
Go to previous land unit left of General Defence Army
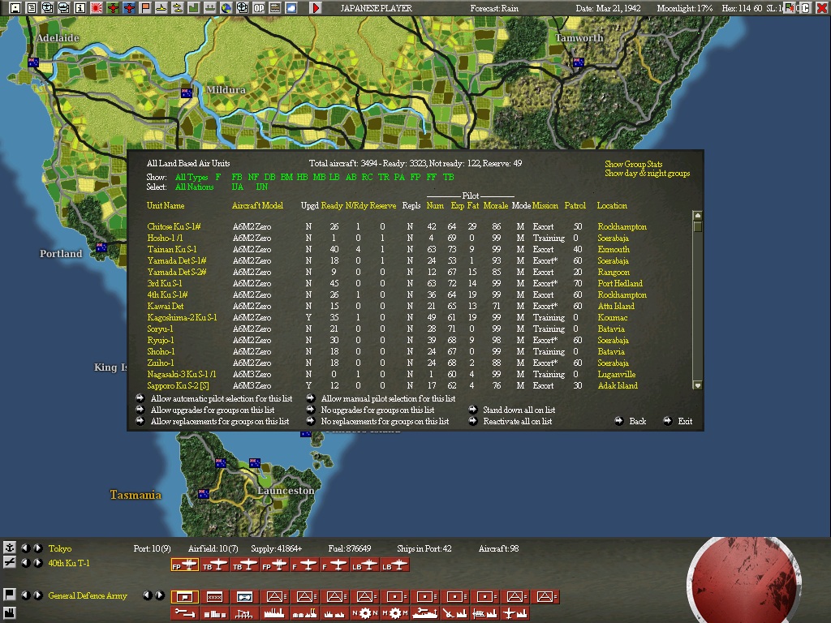point(25,595)
